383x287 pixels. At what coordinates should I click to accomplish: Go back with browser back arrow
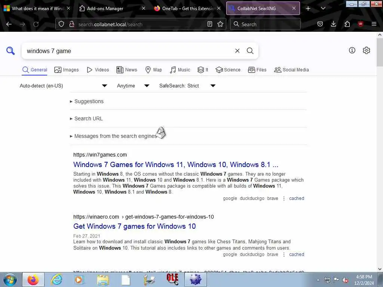[x=9, y=24]
